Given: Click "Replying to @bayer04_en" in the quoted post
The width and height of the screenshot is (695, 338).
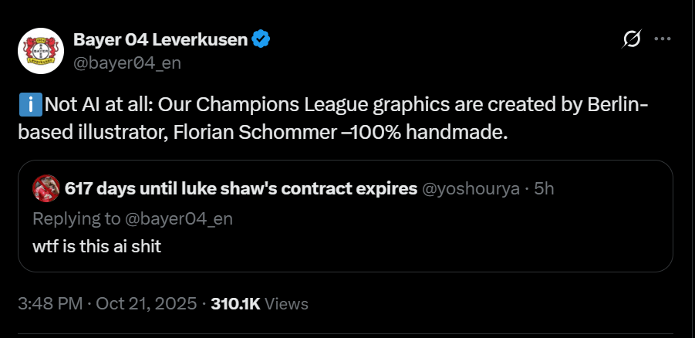Looking at the screenshot, I should [x=132, y=218].
